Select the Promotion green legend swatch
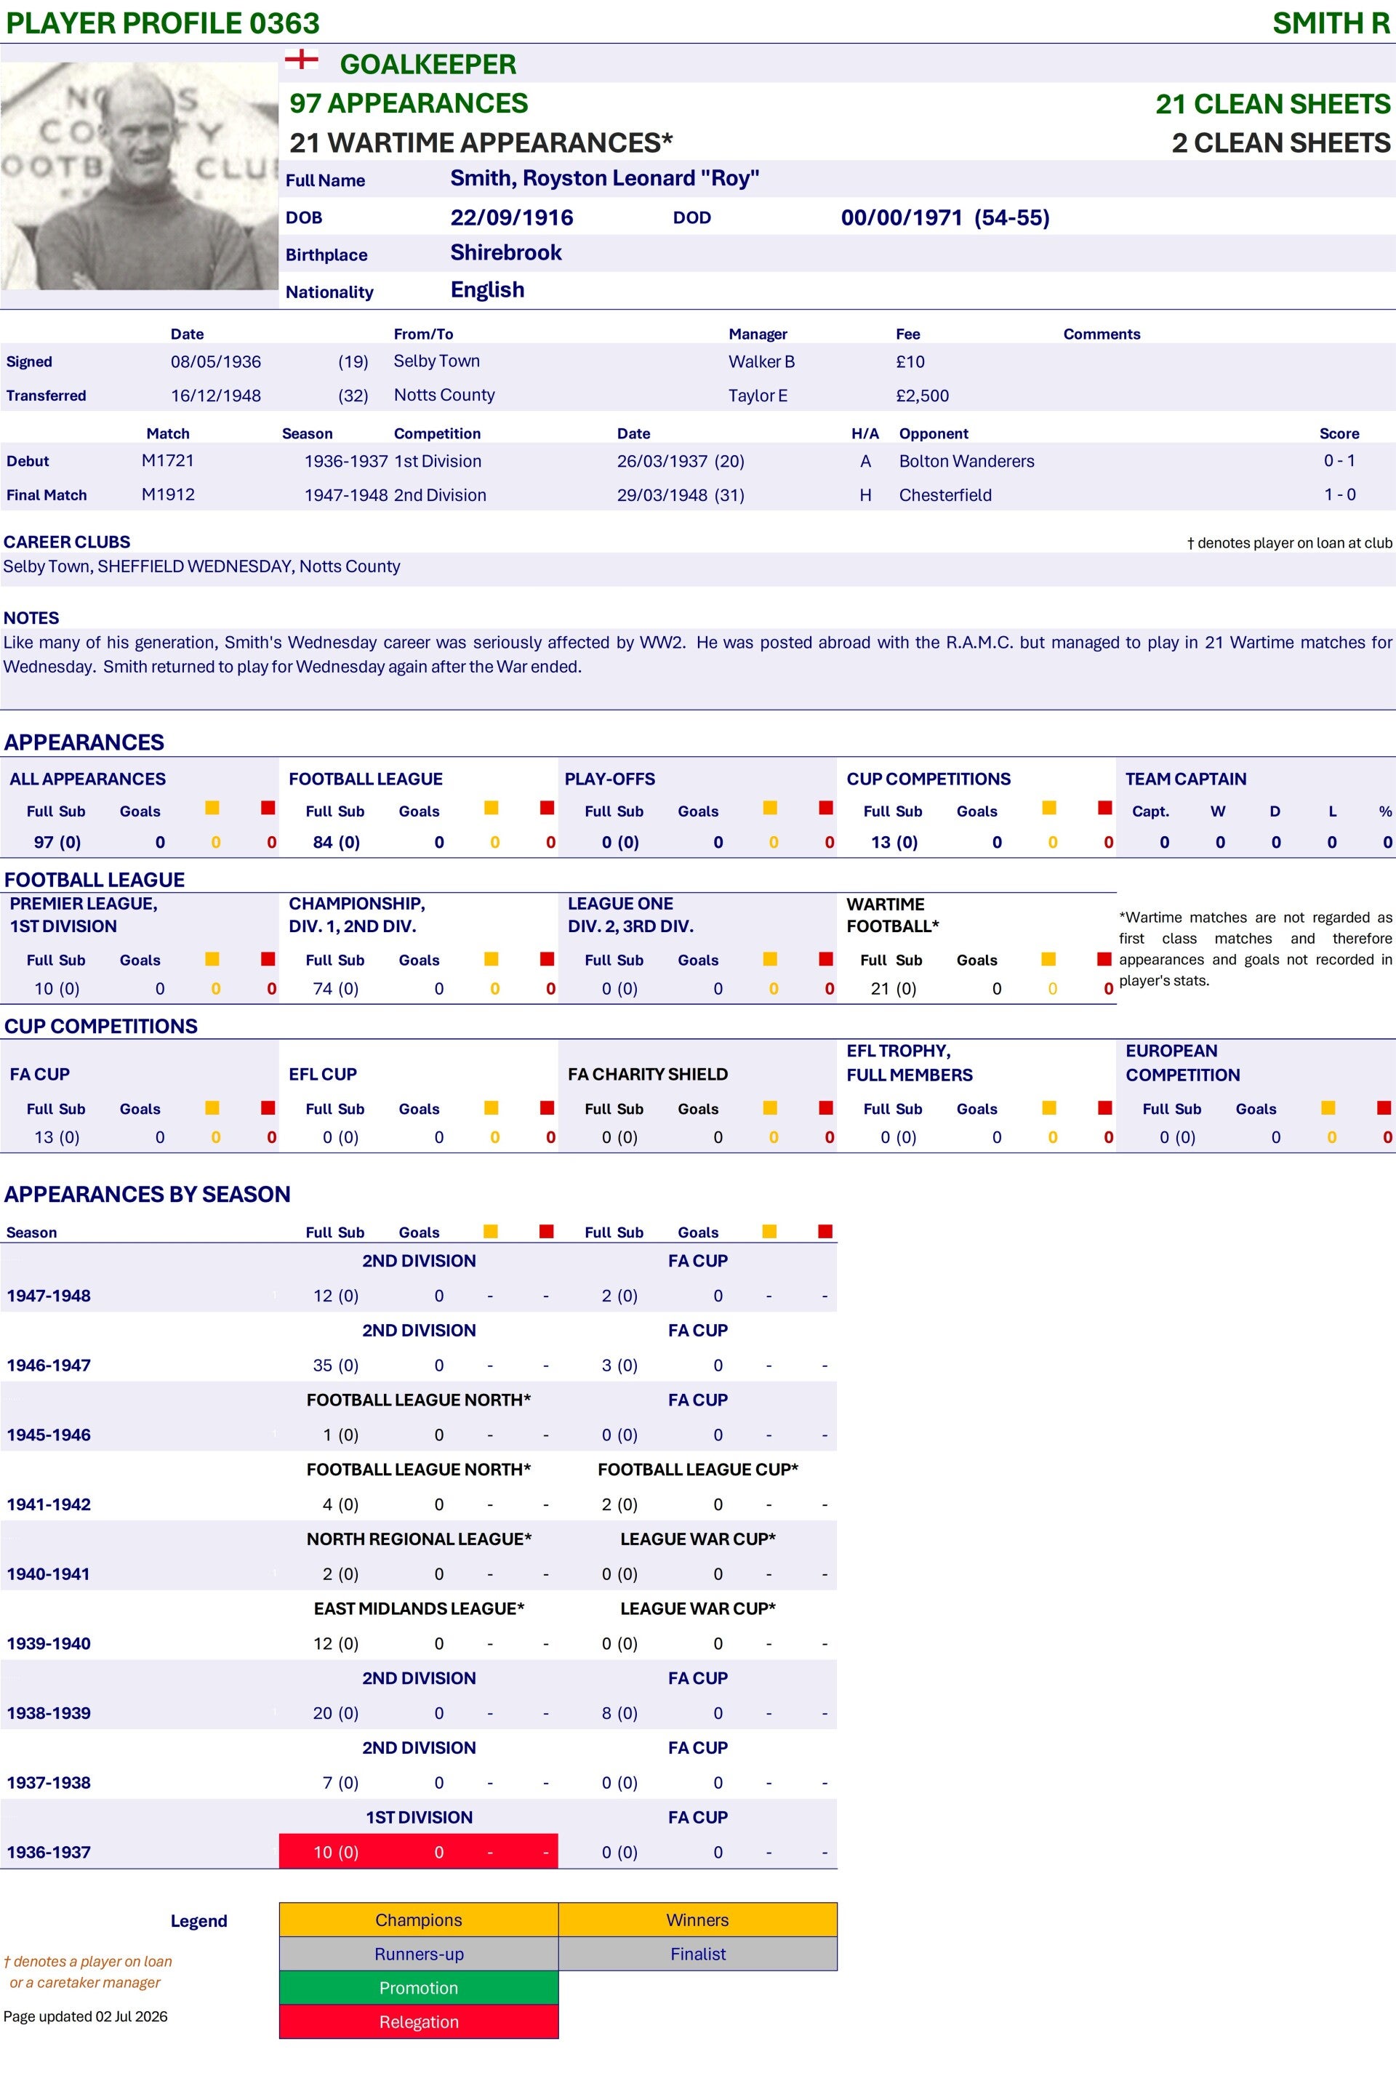This screenshot has height=2073, width=1396. 419,1987
